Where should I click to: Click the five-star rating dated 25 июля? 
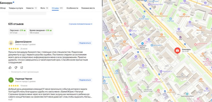14,49
